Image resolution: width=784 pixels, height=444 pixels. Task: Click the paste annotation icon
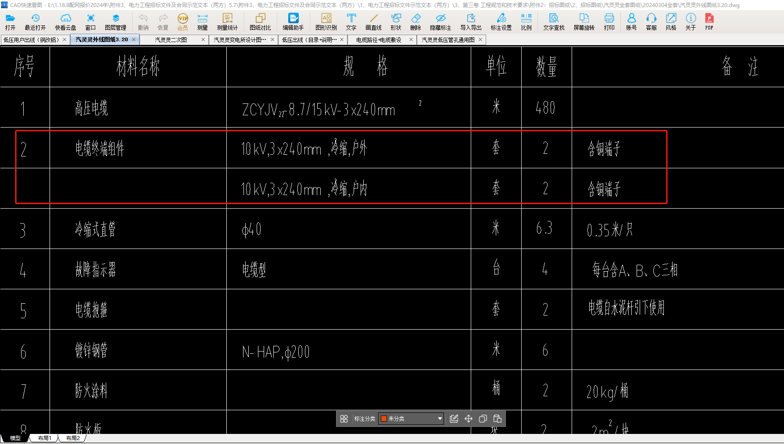(x=498, y=419)
